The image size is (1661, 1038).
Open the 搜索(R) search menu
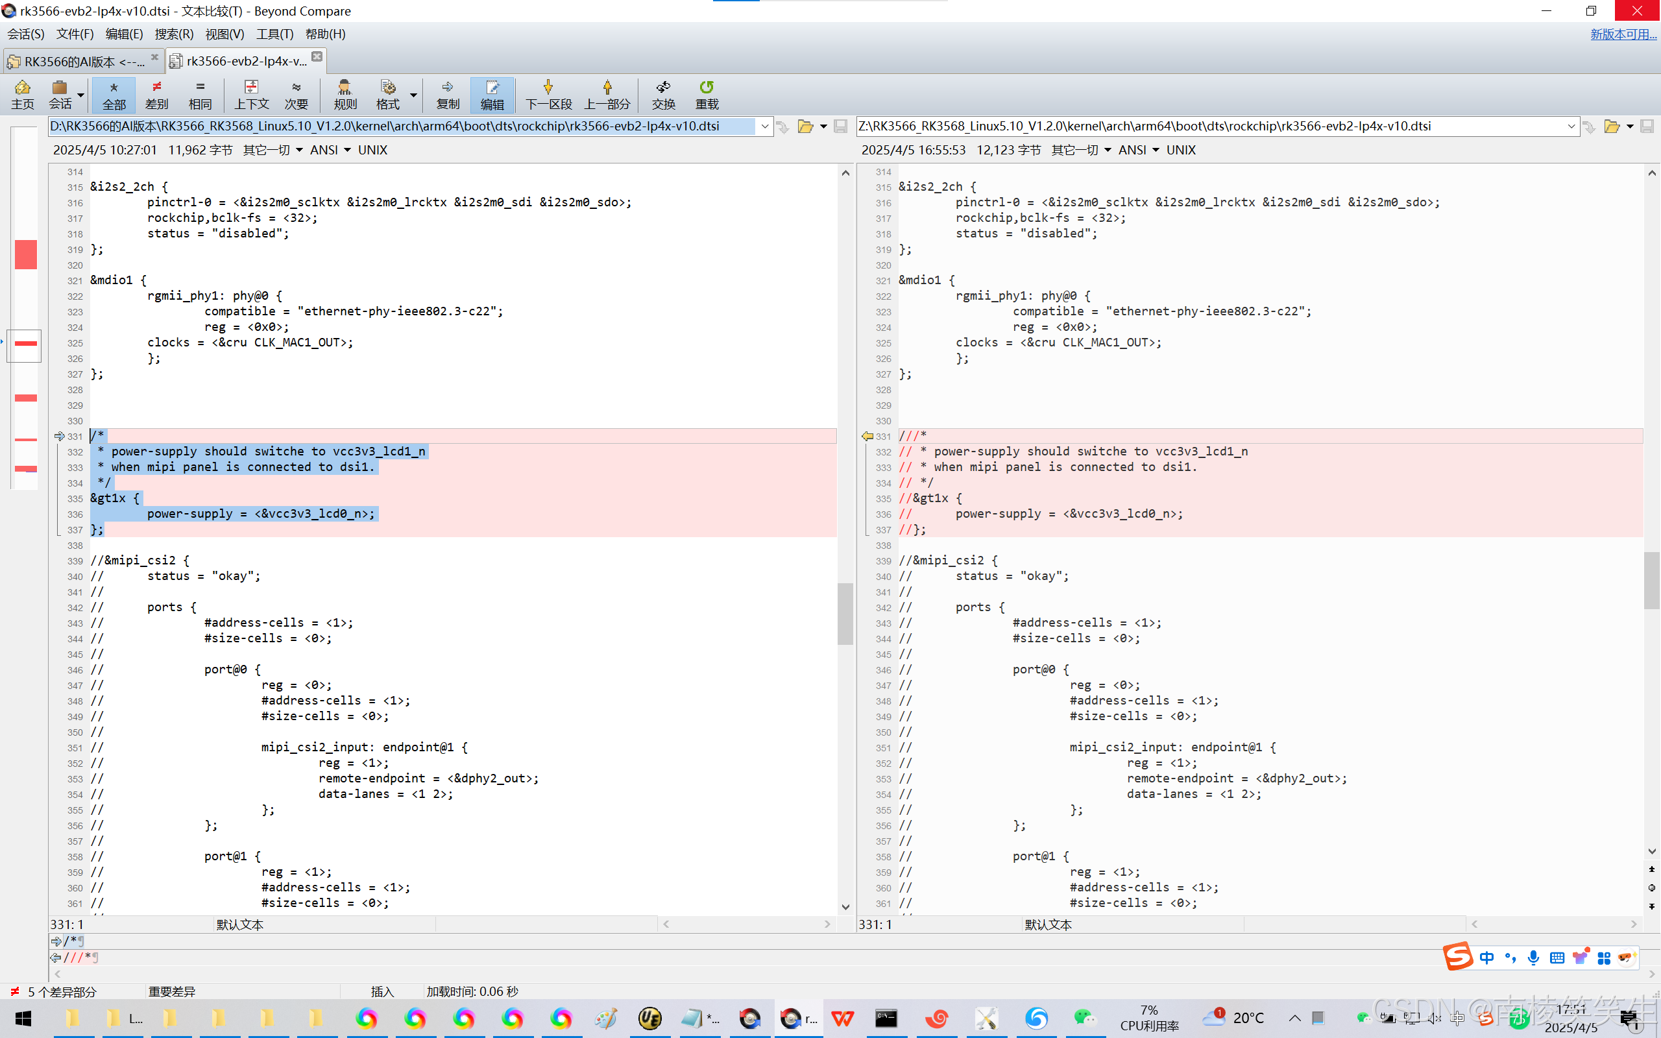[x=174, y=34]
